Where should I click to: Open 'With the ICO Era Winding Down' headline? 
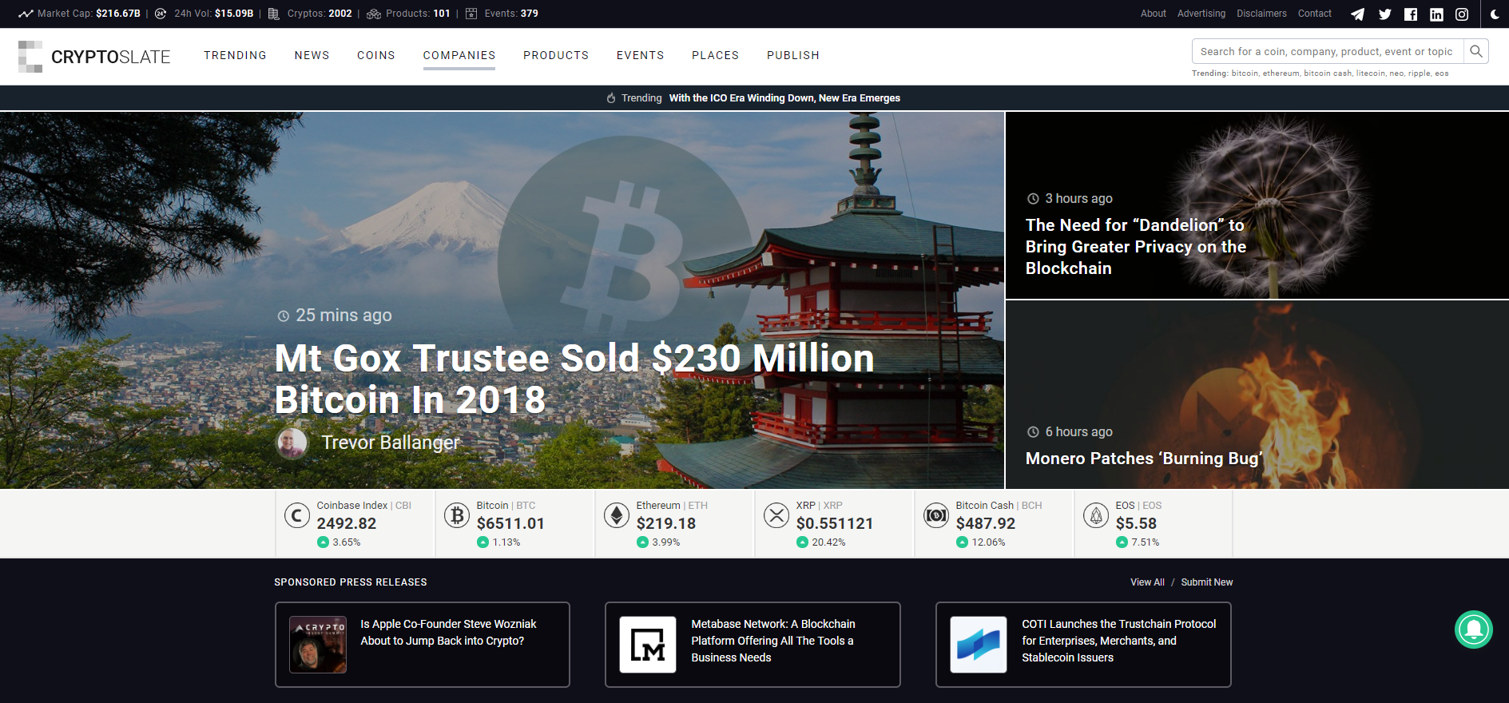coord(784,98)
